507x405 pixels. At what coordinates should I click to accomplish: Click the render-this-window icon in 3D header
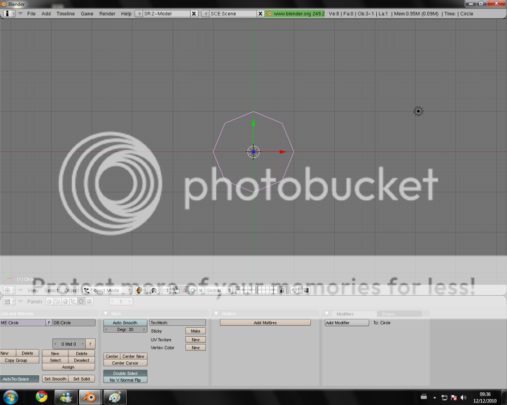click(306, 290)
